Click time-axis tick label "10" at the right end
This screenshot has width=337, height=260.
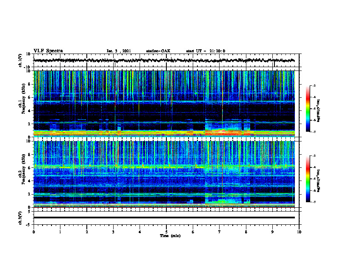299,232
